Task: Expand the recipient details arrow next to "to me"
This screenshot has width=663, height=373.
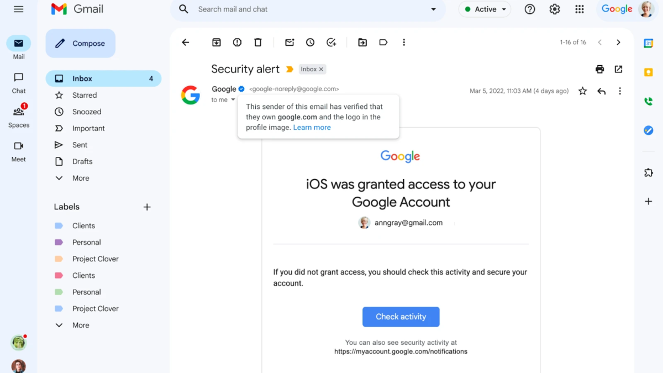Action: 233,100
